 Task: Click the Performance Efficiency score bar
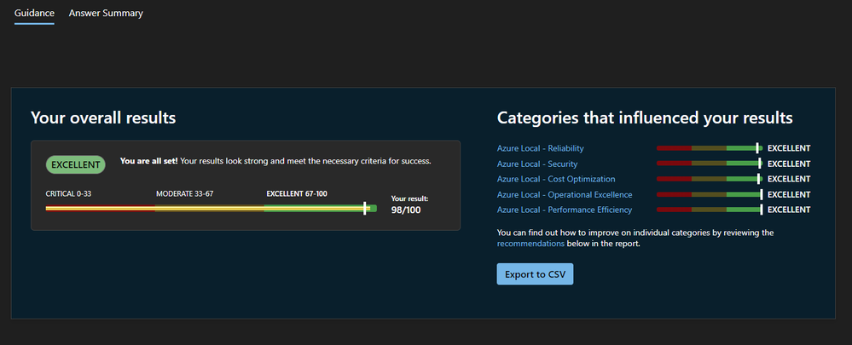(709, 210)
